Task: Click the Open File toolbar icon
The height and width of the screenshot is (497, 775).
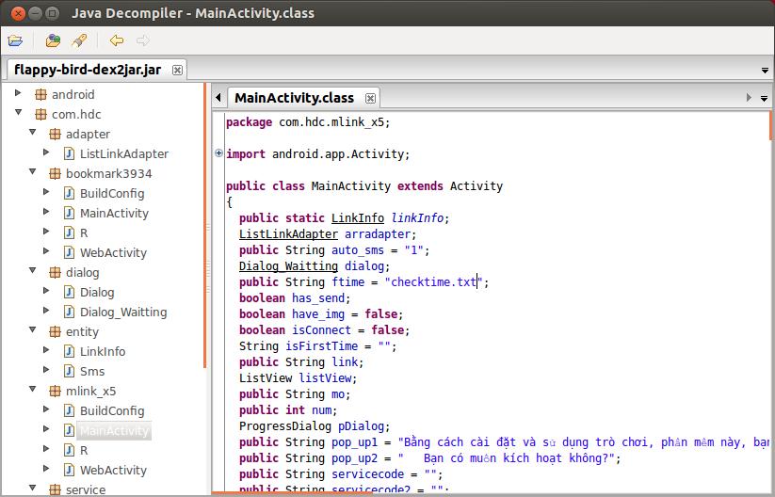Action: [15, 40]
